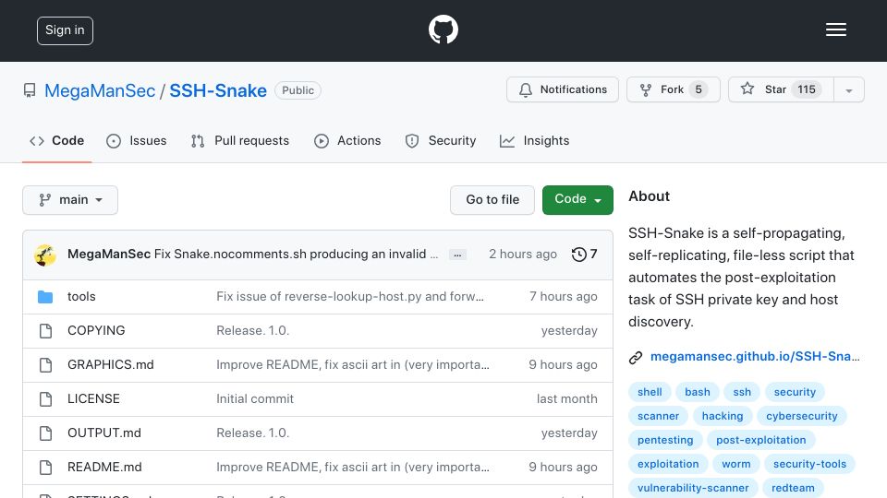Click the Go to file button

[x=492, y=200]
